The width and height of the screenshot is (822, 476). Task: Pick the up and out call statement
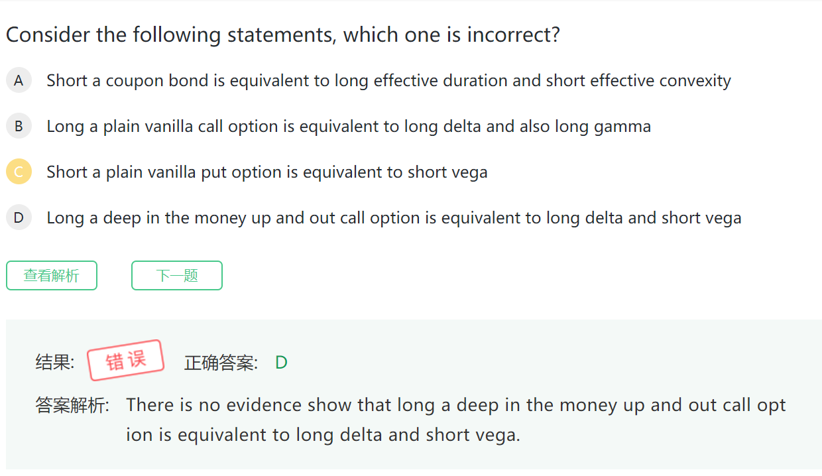pos(394,217)
